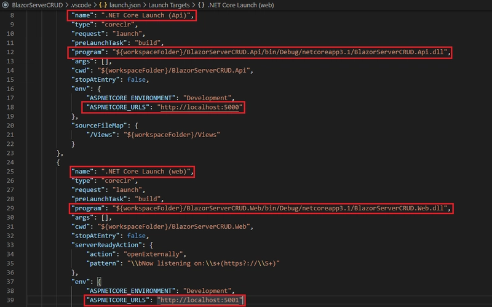The height and width of the screenshot is (307, 492).
Task: Choose the Launch Targets breadcrumb
Action: tap(169, 5)
